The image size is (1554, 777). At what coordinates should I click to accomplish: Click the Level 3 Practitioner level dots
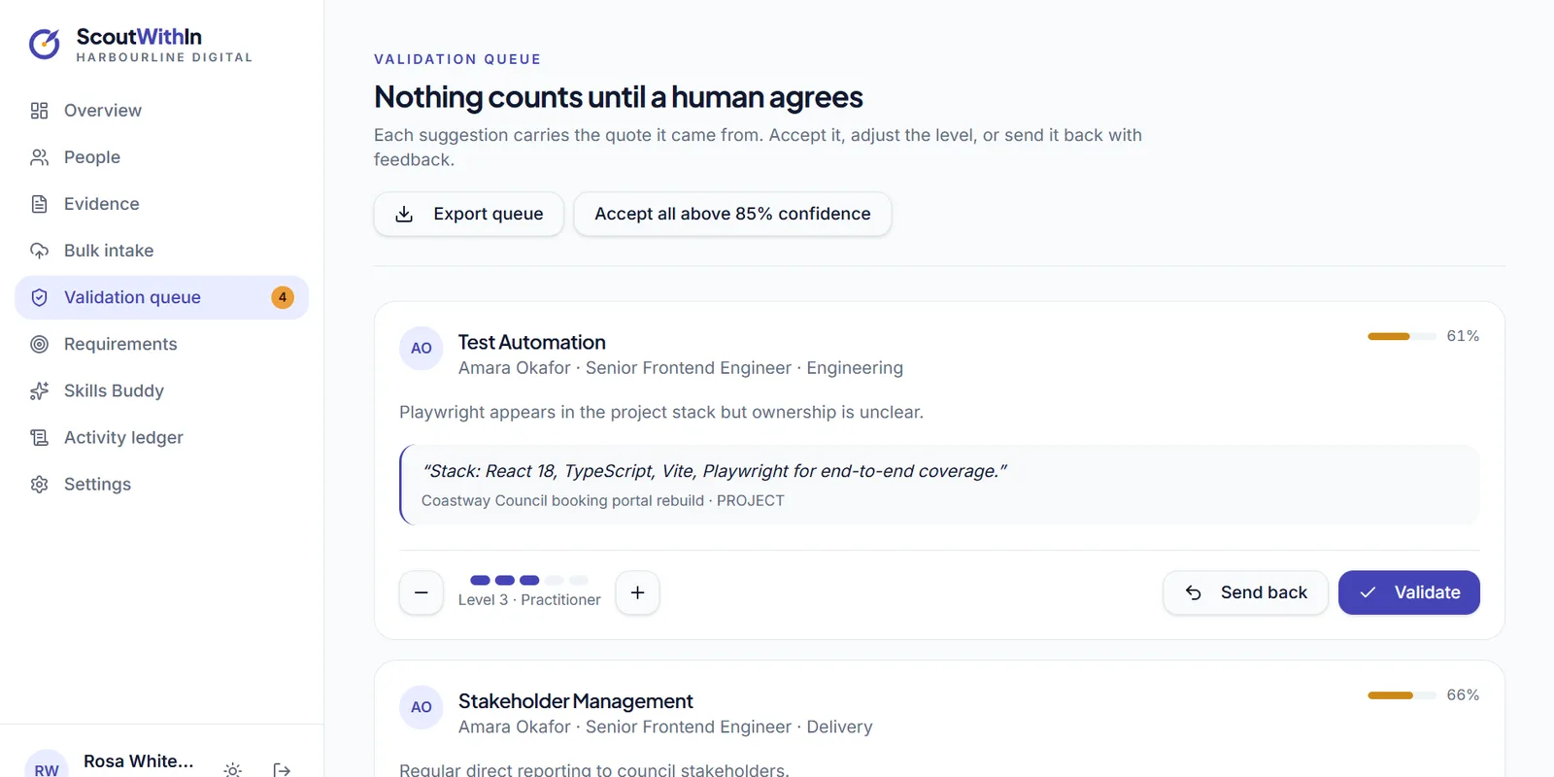point(529,580)
